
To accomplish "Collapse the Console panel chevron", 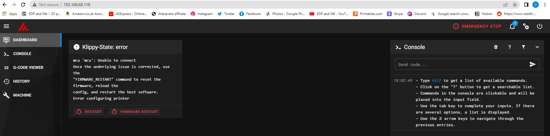I will point(537,47).
